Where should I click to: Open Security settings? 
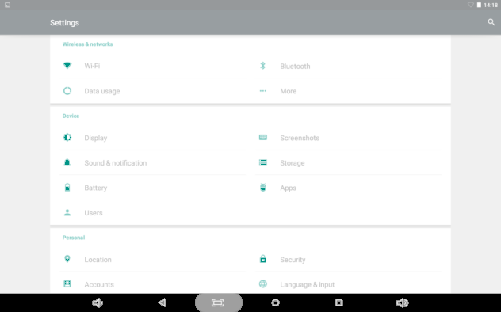[348, 259]
